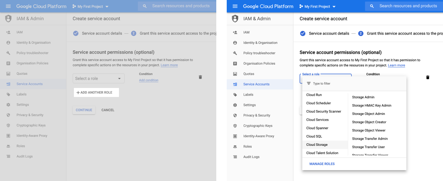Screen dimensions: 443x181
Task: Click MANAGE ROLES in the role dropdown
Action: [x=322, y=164]
